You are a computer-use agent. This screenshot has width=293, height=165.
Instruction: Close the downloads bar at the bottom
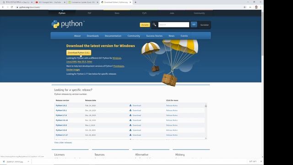click(x=261, y=161)
